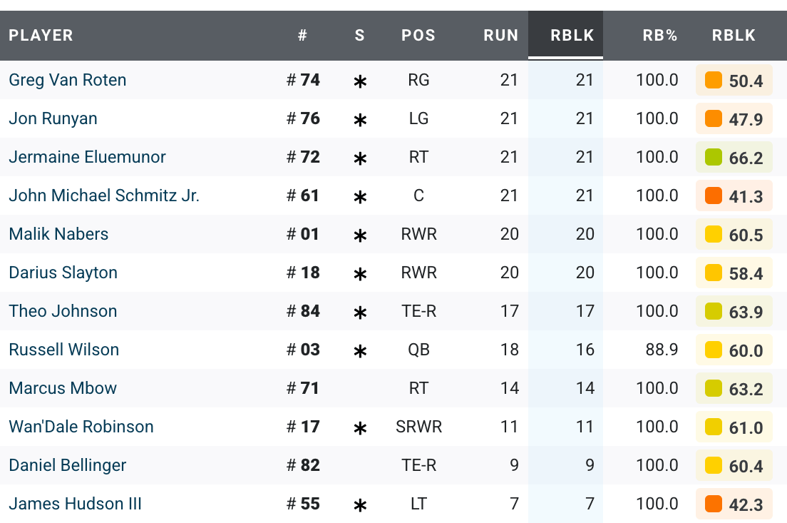The image size is (787, 523).
Task: Click the starter asterisk for Jermaine Eluemunor
Action: [x=360, y=158]
